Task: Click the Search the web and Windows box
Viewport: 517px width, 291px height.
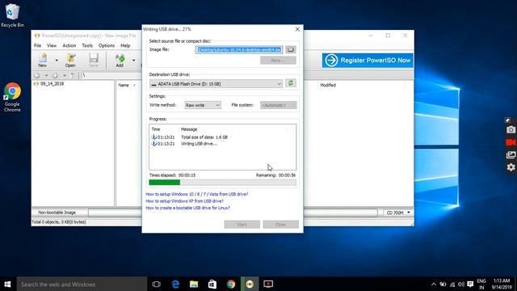Action: pos(82,284)
